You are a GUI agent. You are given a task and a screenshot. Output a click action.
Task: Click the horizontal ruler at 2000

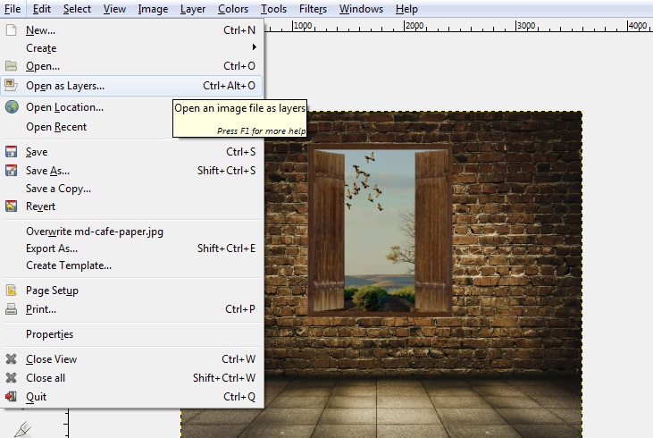[x=414, y=25]
